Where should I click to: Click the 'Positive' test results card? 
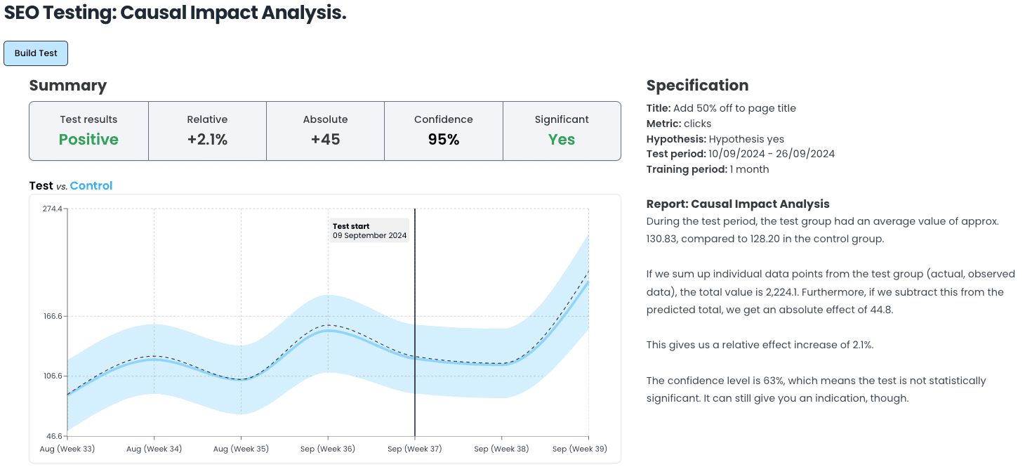(88, 131)
